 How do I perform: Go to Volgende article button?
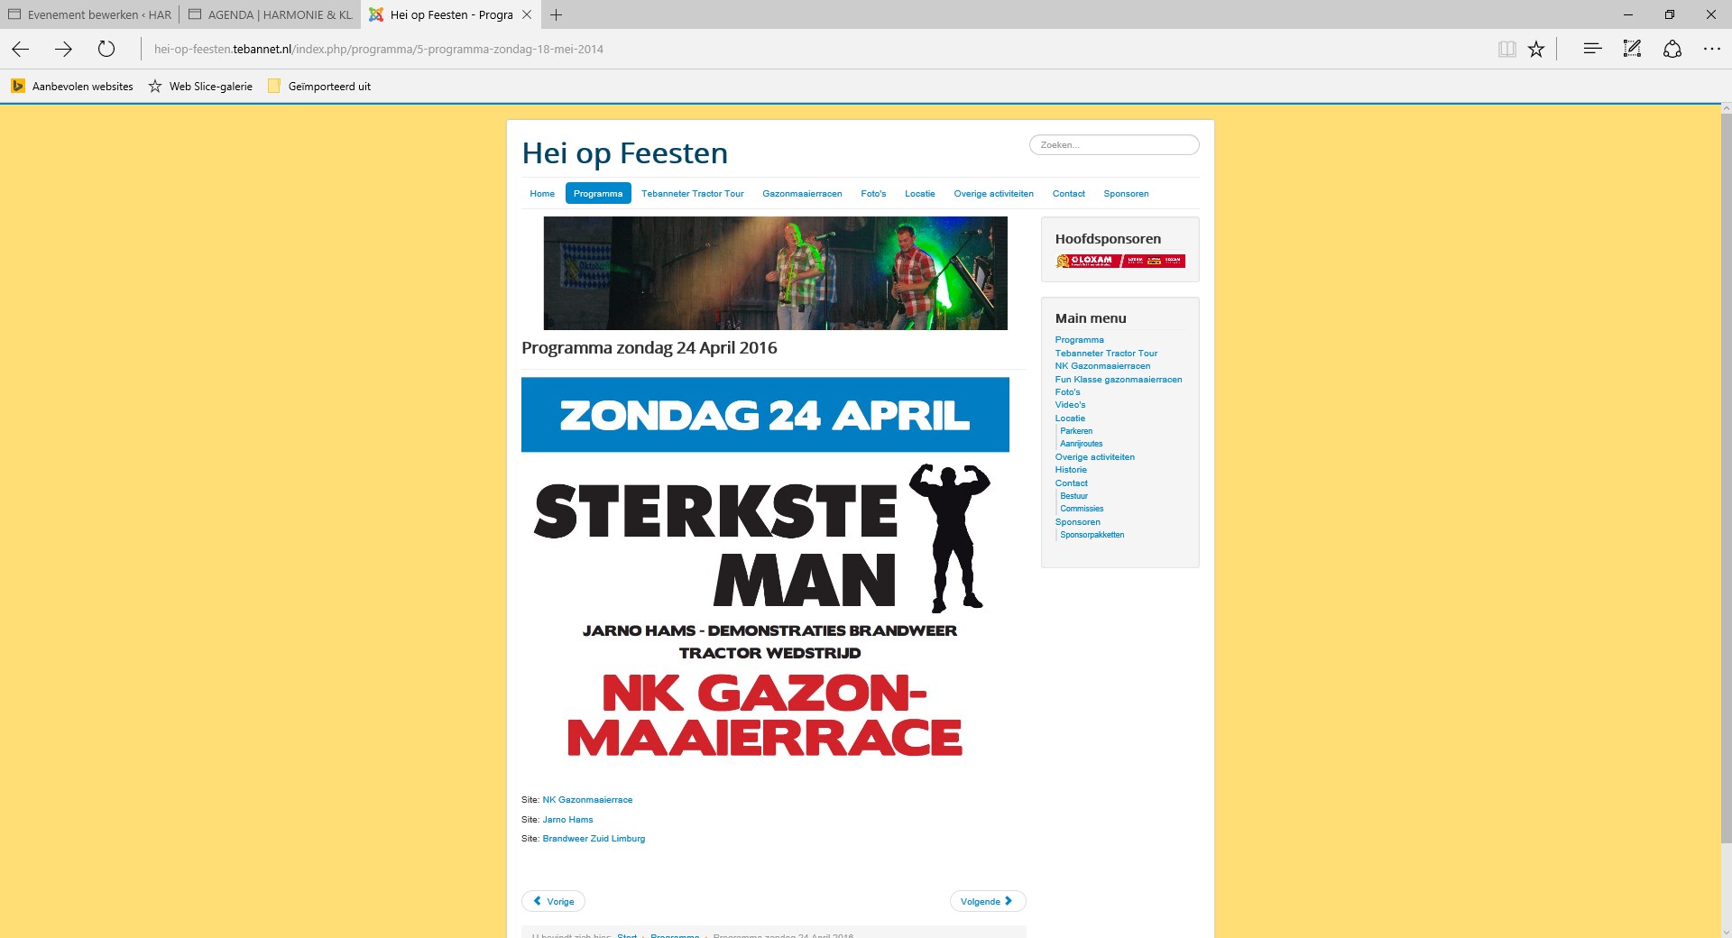[987, 901]
